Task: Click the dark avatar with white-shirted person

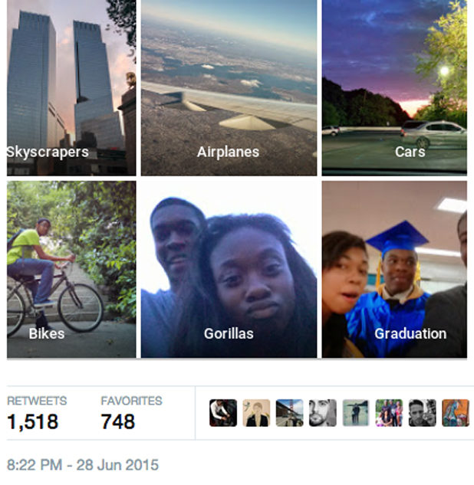Action: pyautogui.click(x=223, y=413)
